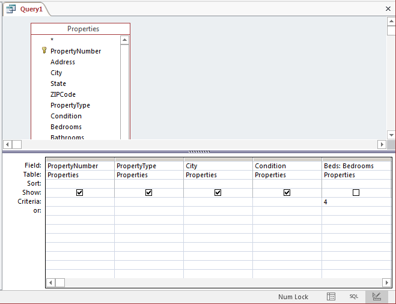396x304 pixels.
Task: Click Condition Field cell in grid
Action: pyautogui.click(x=287, y=166)
